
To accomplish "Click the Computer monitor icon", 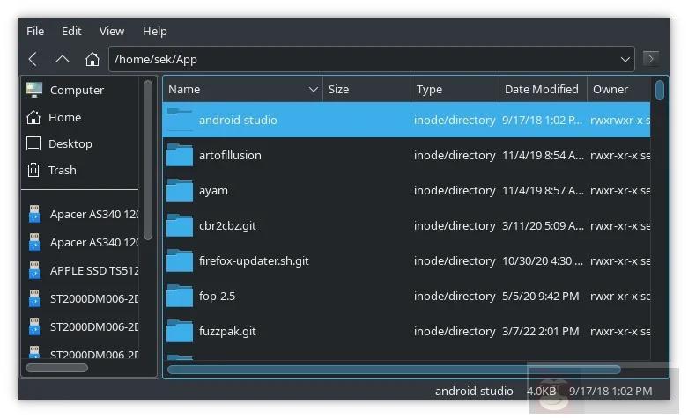I will coord(34,90).
